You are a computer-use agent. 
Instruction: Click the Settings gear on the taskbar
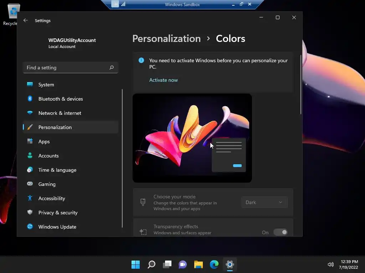[230, 264]
